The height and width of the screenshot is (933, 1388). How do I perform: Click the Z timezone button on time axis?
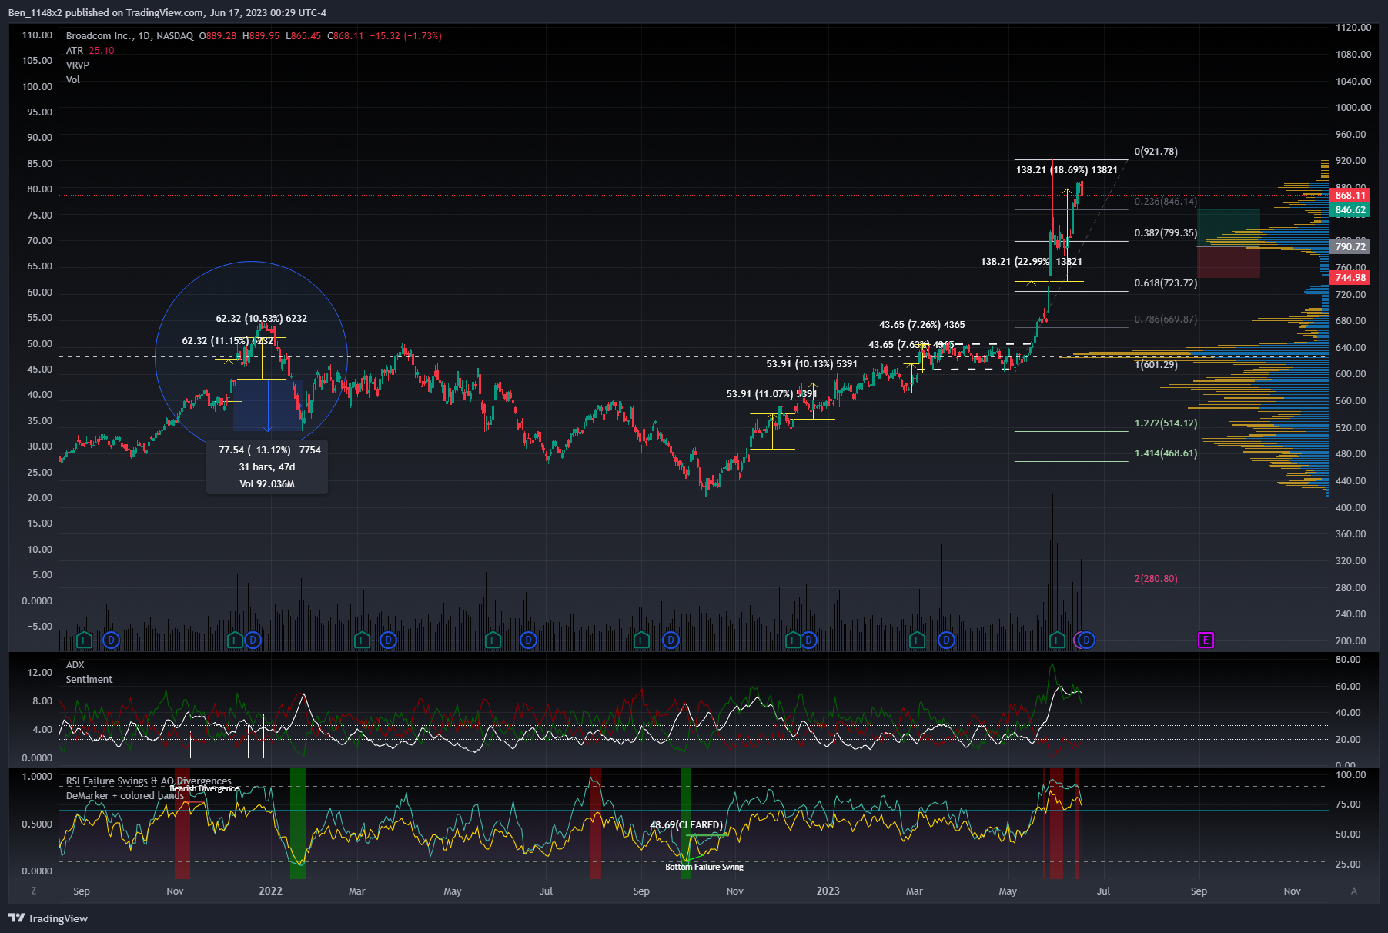(x=34, y=891)
